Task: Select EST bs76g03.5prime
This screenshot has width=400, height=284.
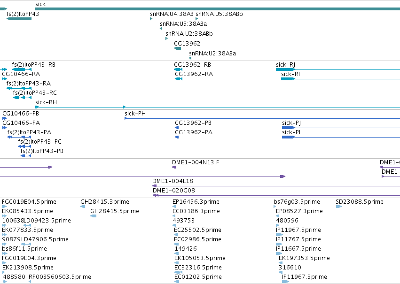Action: (297, 202)
